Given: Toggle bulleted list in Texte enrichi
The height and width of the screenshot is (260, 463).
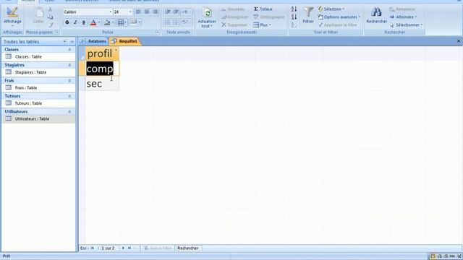Looking at the screenshot, I should tap(176, 22).
